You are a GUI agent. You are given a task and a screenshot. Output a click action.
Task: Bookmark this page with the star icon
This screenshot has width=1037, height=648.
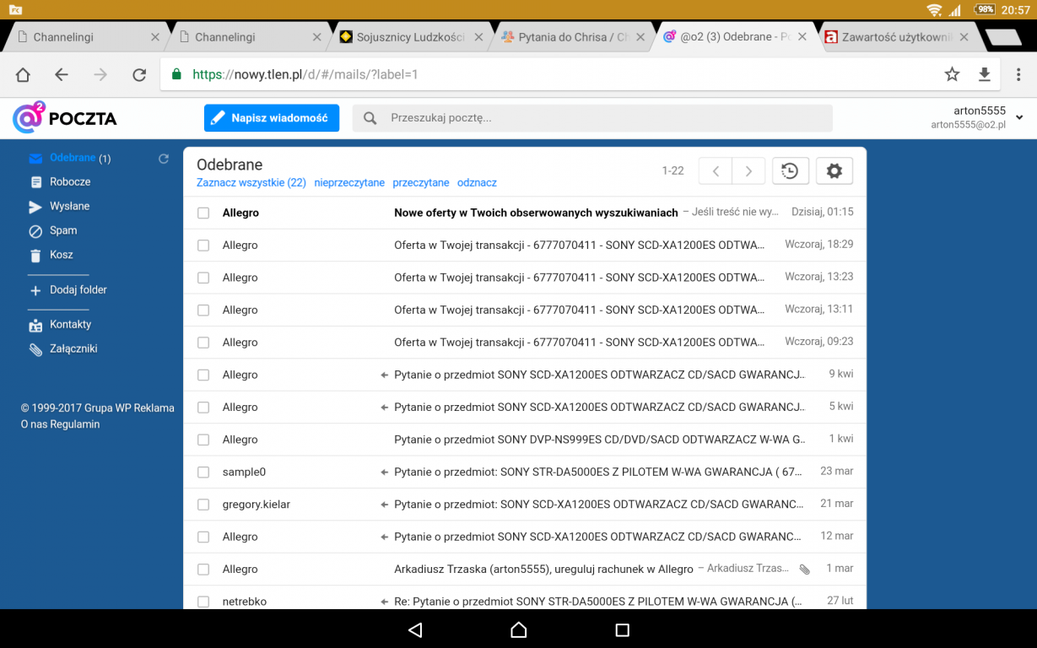pyautogui.click(x=952, y=74)
